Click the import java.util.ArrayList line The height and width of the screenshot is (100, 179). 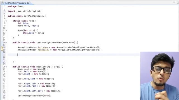24,11
